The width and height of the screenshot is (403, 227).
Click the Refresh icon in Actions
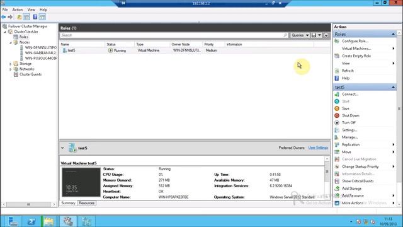click(337, 71)
